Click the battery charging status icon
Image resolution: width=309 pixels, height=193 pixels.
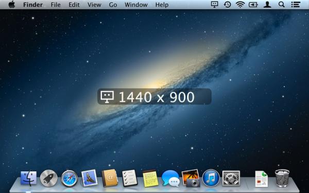tap(253, 5)
